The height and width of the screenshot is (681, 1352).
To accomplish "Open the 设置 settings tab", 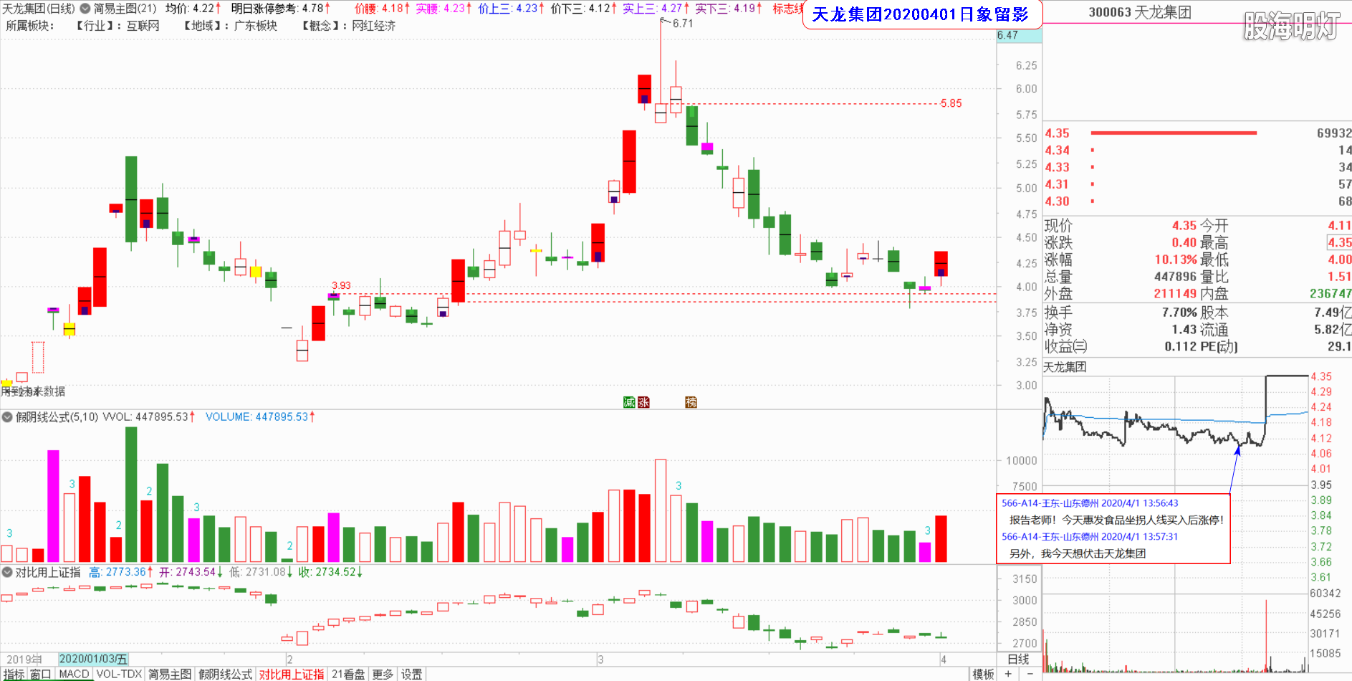I will coord(411,674).
